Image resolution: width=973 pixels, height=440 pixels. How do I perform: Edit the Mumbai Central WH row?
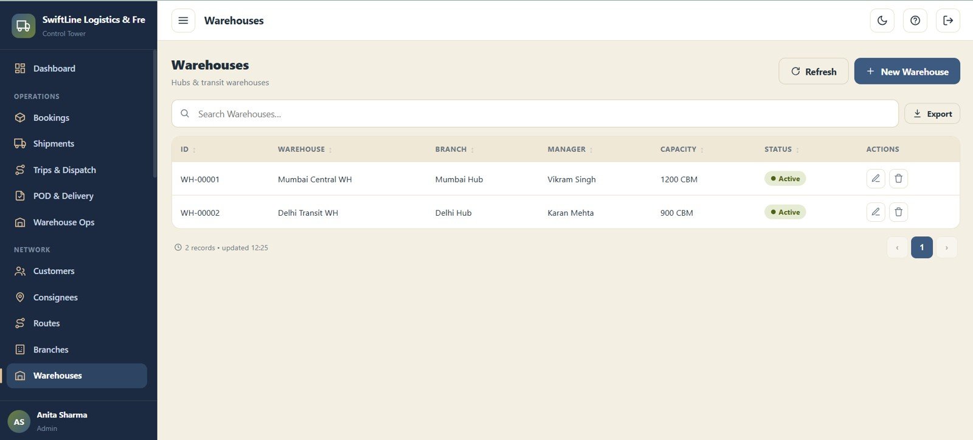(876, 179)
